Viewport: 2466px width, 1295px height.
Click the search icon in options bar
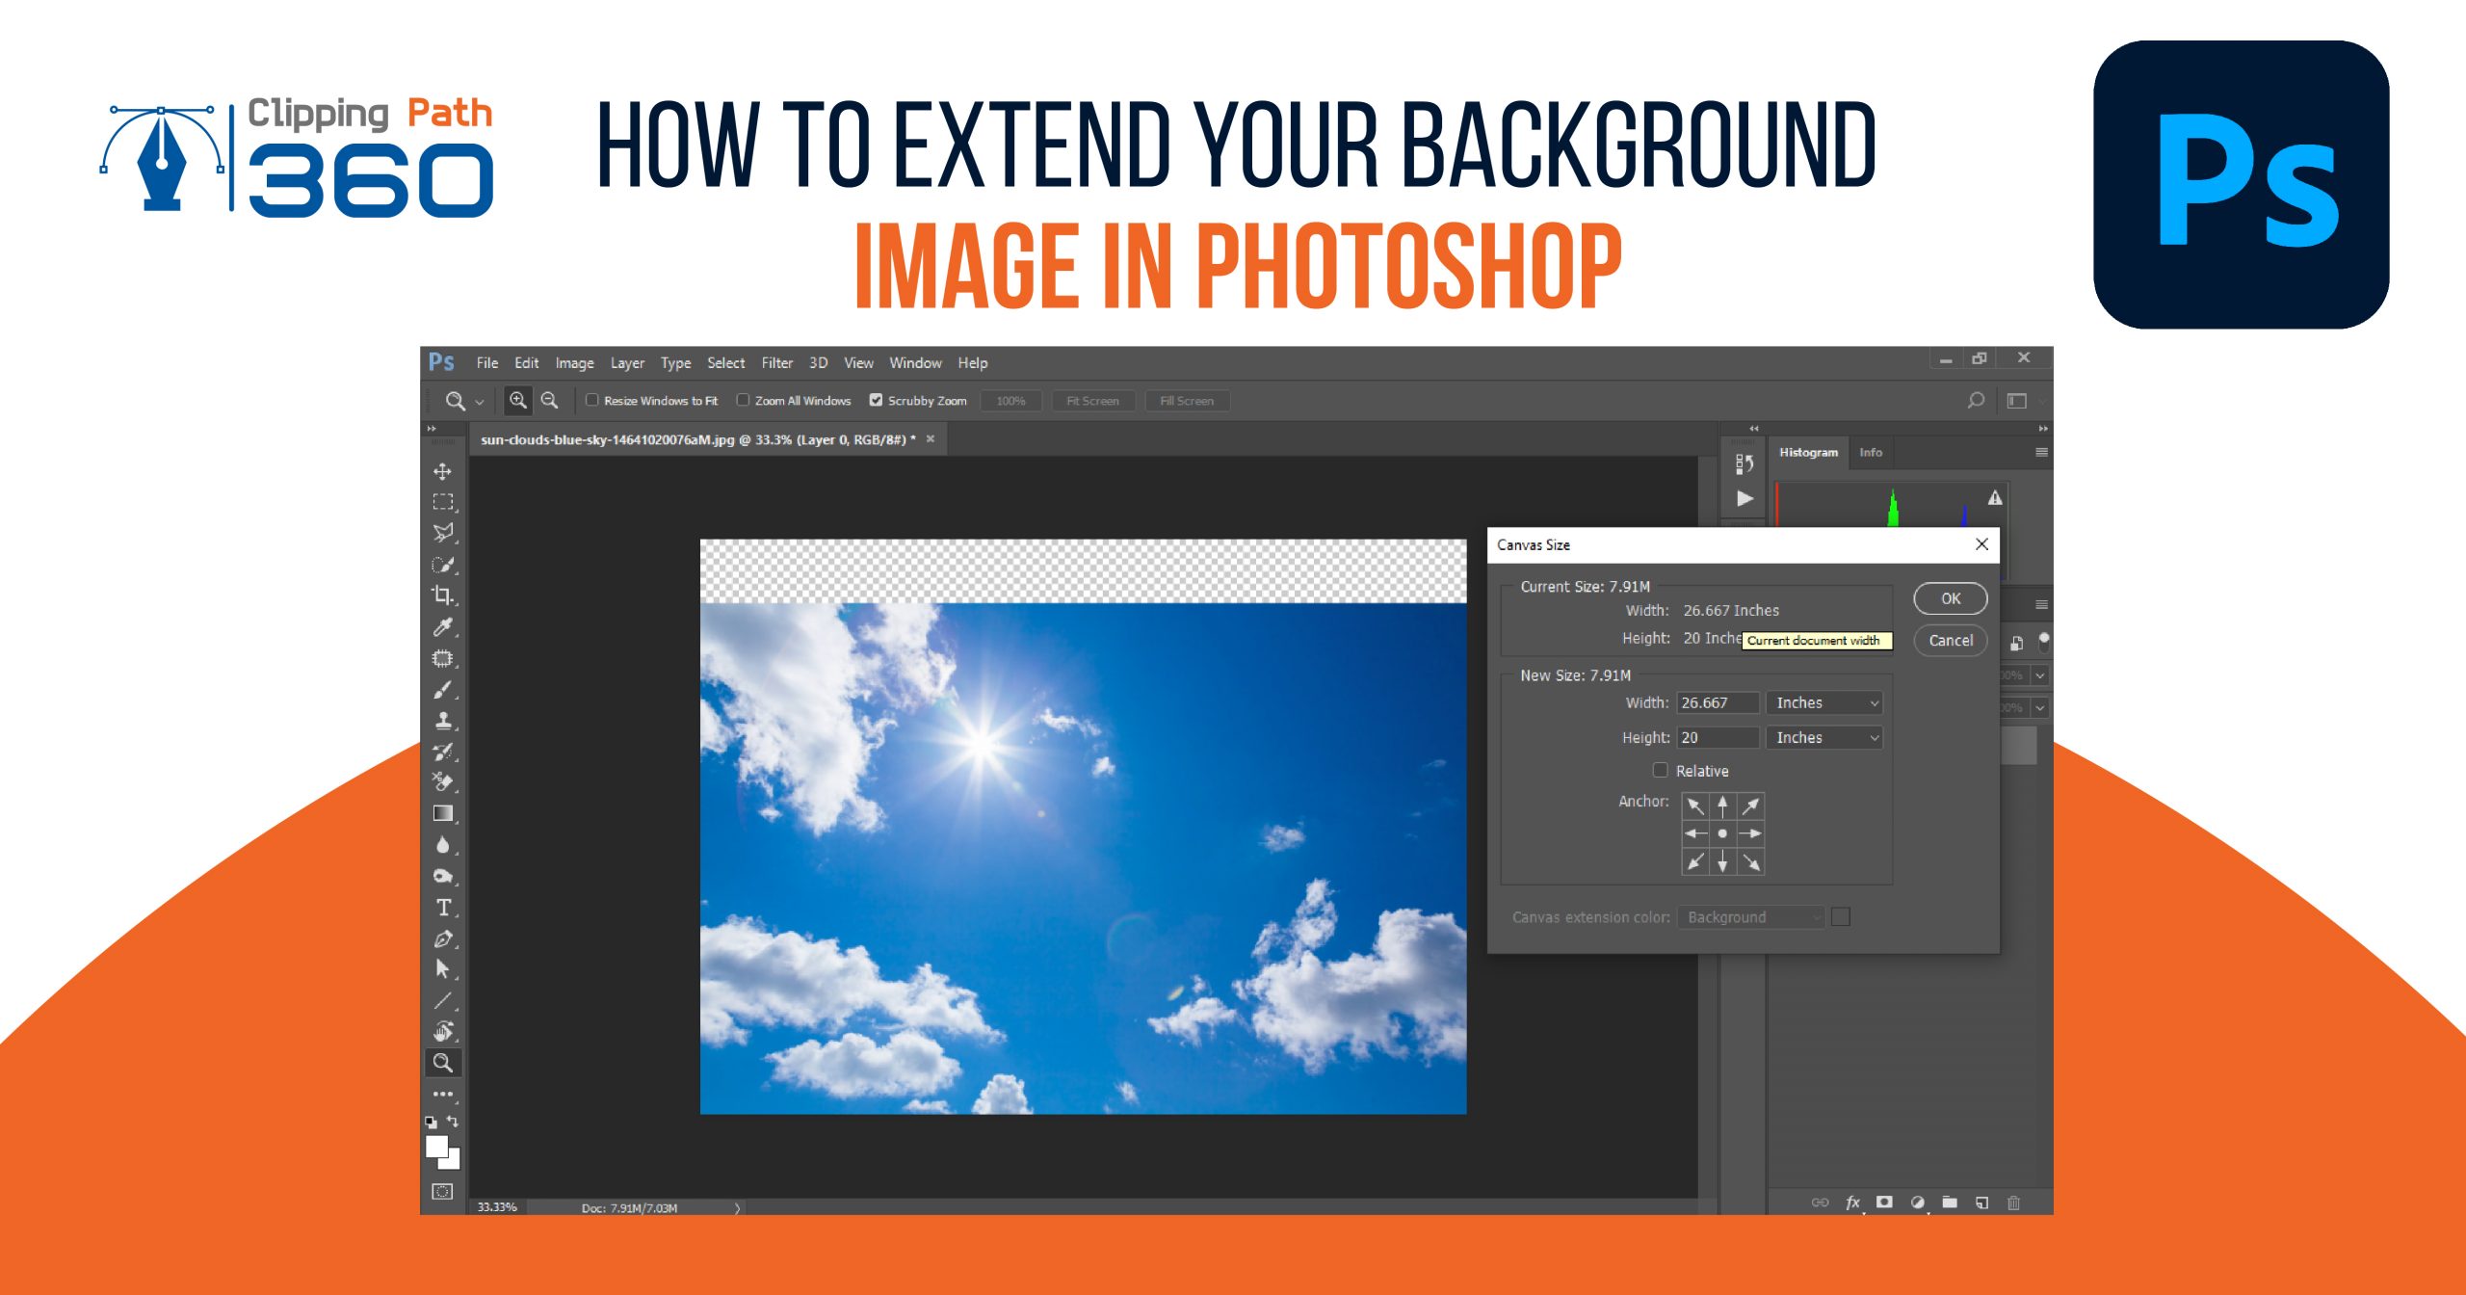point(1976,400)
